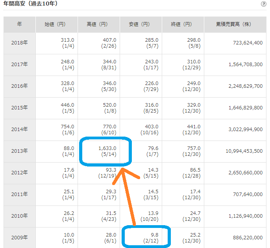Image resolution: width=270 pixels, height=248 pixels.
Task: Select the 安値（円） column header
Action: tap(141, 24)
